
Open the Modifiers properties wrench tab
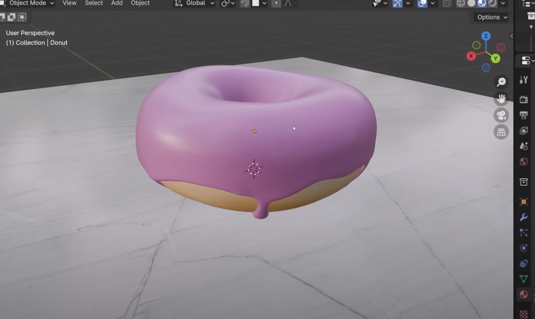tap(524, 217)
